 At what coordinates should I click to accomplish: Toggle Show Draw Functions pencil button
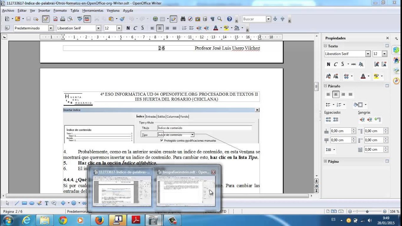[173, 19]
